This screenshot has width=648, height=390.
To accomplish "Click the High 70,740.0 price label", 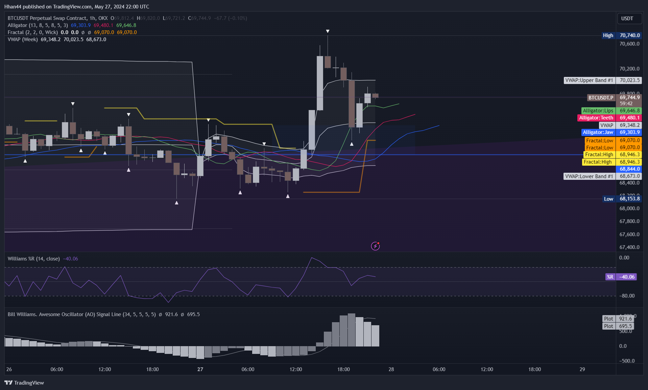I will pos(621,35).
